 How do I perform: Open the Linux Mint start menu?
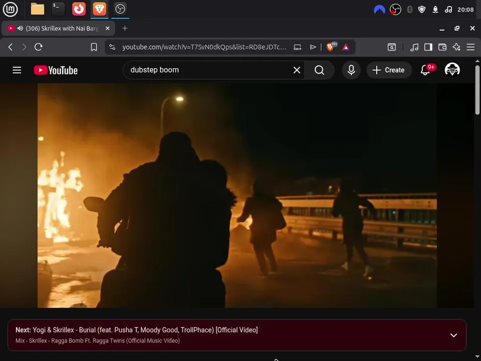pyautogui.click(x=10, y=9)
